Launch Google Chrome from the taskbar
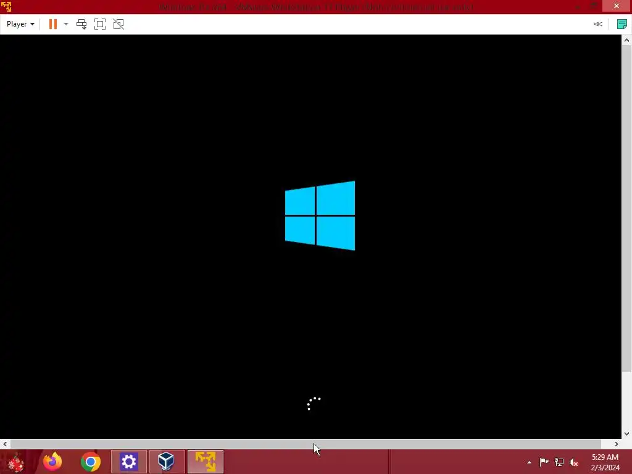The height and width of the screenshot is (474, 632). coord(91,462)
